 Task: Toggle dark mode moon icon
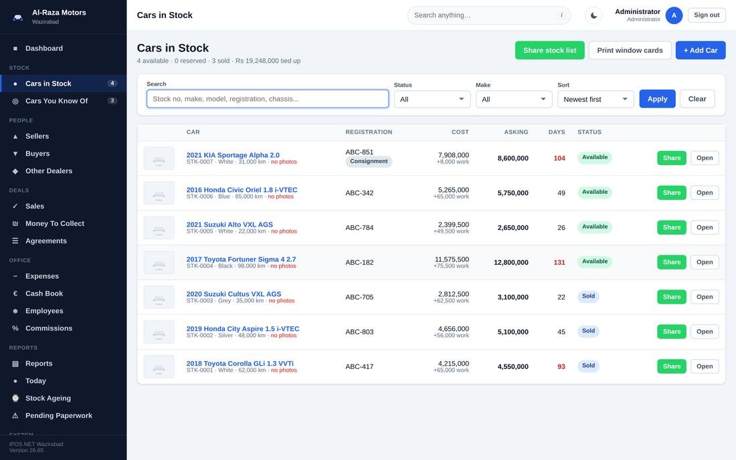coord(593,15)
